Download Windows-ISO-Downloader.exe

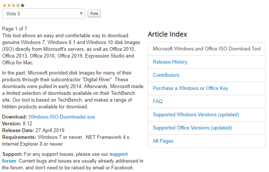(62, 117)
